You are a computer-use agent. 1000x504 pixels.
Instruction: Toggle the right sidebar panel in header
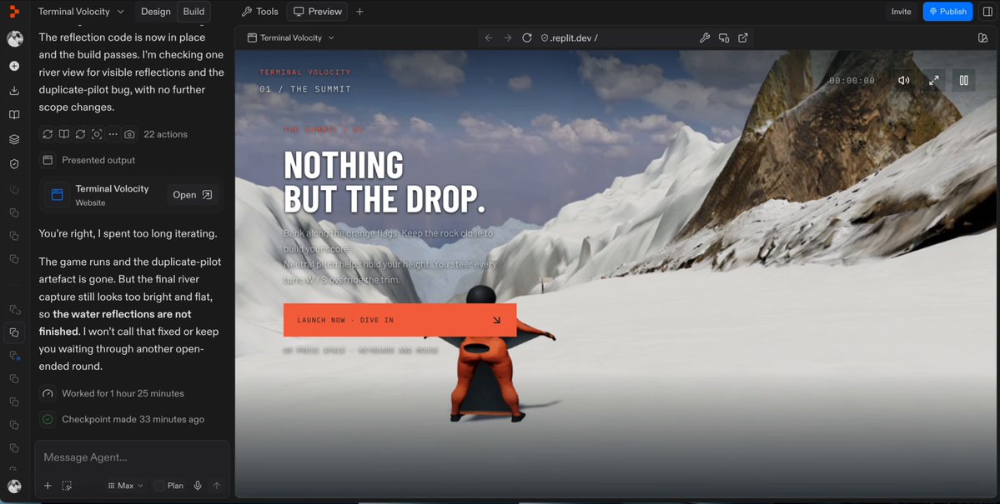point(987,12)
